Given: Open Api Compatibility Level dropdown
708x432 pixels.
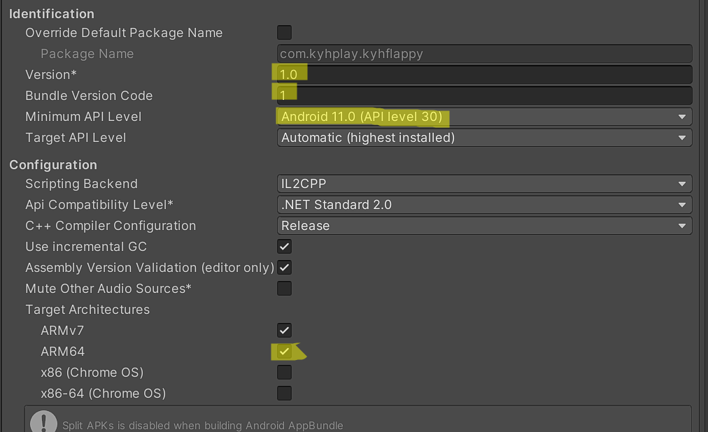Looking at the screenshot, I should click(x=484, y=205).
